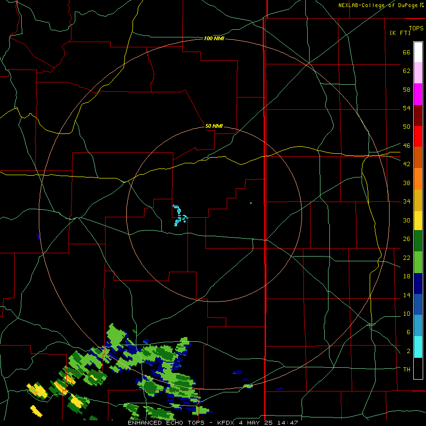The image size is (426, 426).
Task: Click the legend value "42"
Action: pyautogui.click(x=407, y=164)
